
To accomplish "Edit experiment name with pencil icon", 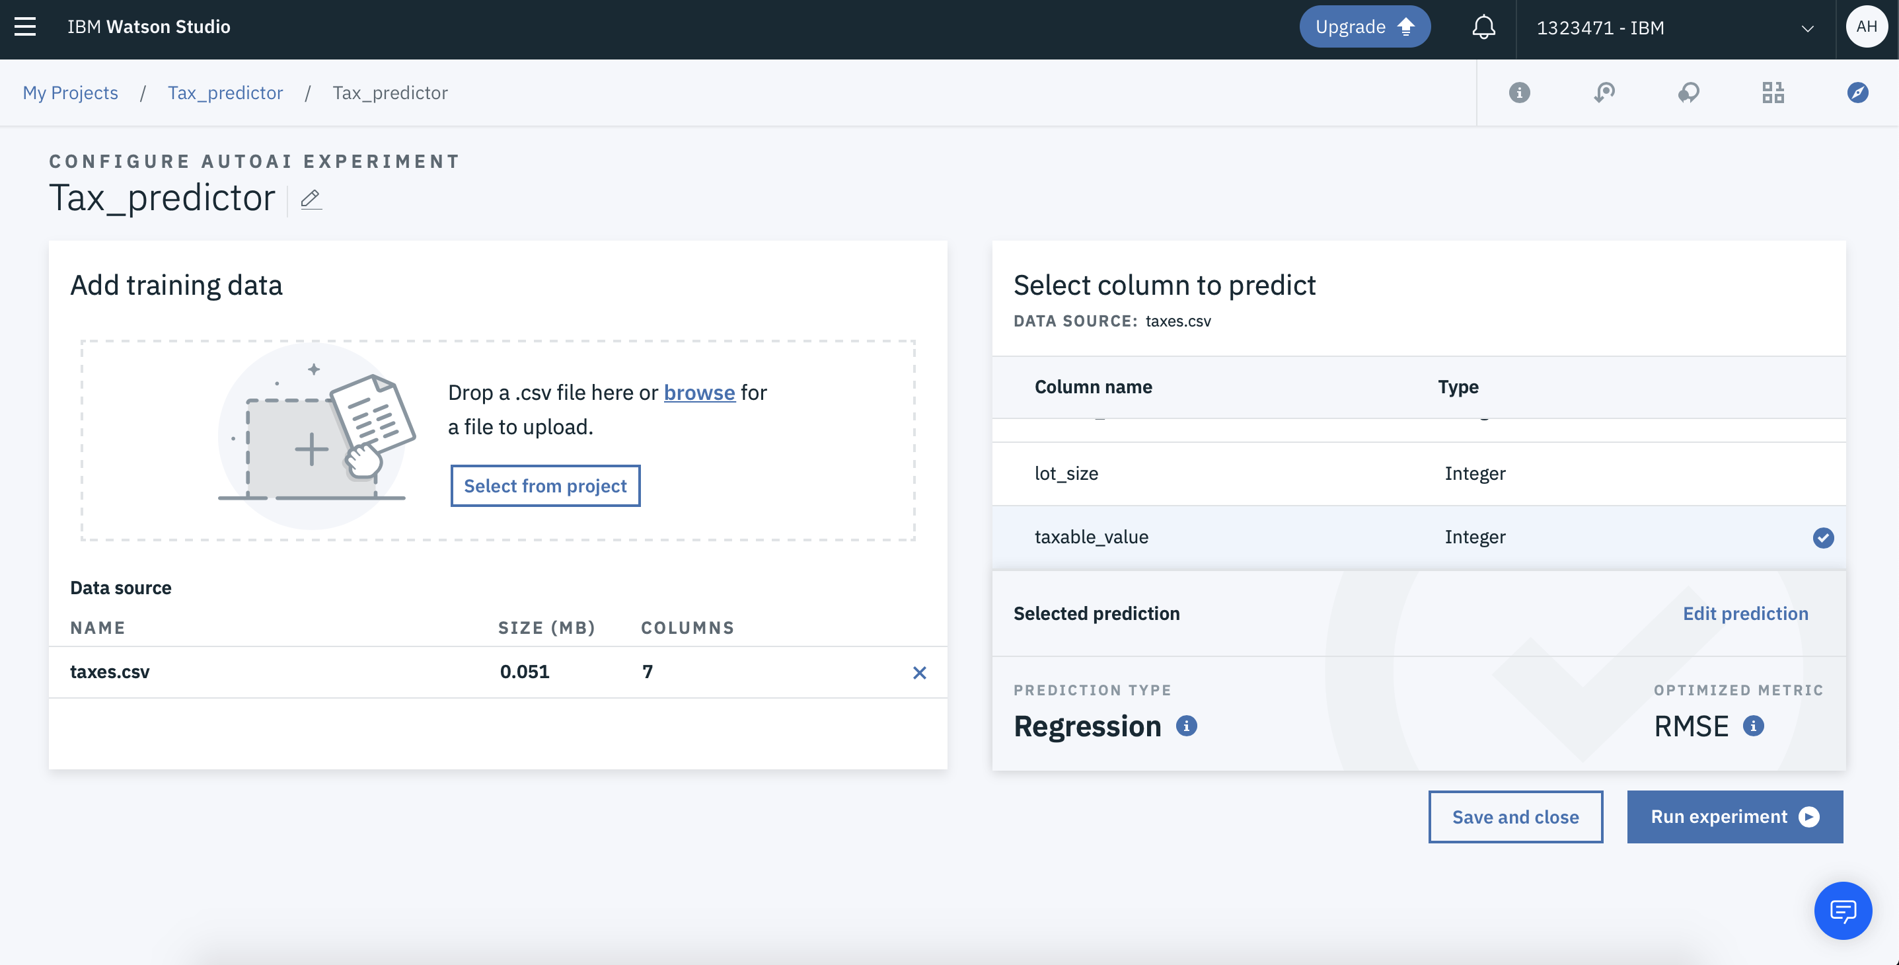I will tap(311, 199).
